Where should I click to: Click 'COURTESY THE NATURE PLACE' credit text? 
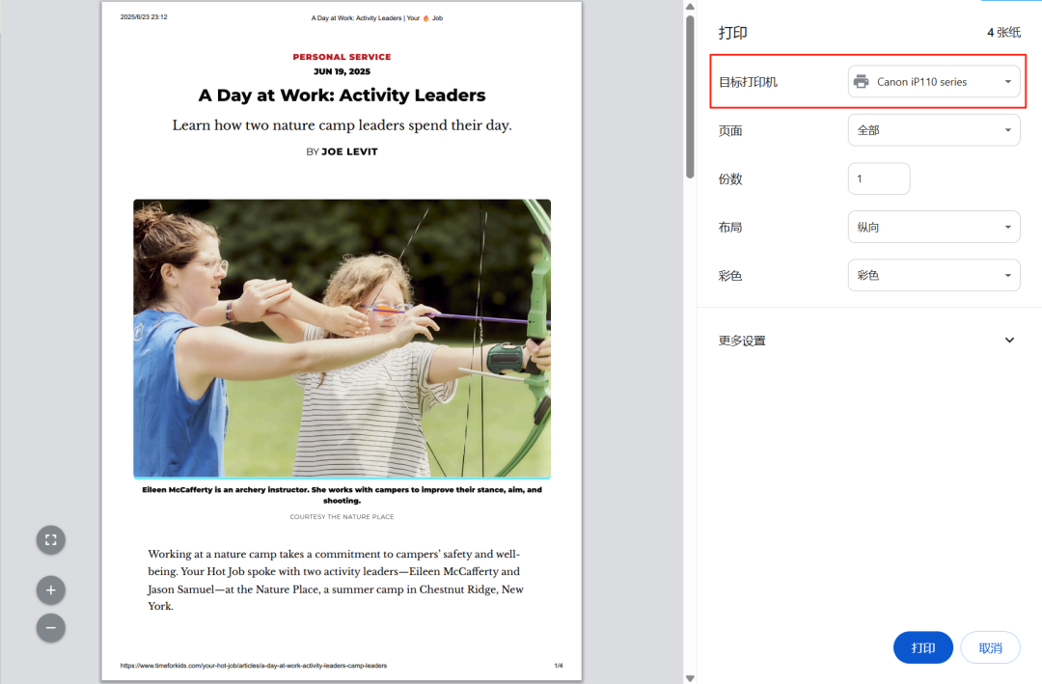pos(342,516)
